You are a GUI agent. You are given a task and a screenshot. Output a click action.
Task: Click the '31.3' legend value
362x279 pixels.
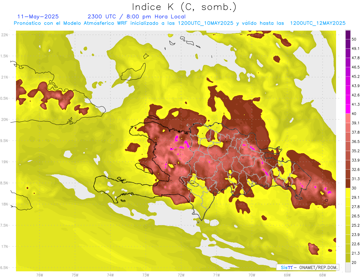pyautogui.click(x=355, y=179)
